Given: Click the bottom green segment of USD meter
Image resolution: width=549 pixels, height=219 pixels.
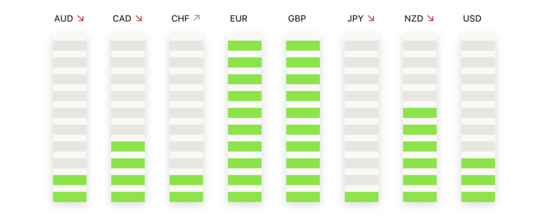Looking at the screenshot, I should [478, 197].
